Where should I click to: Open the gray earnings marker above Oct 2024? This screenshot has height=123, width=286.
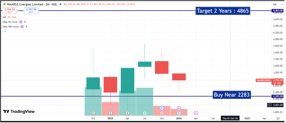click(93, 113)
